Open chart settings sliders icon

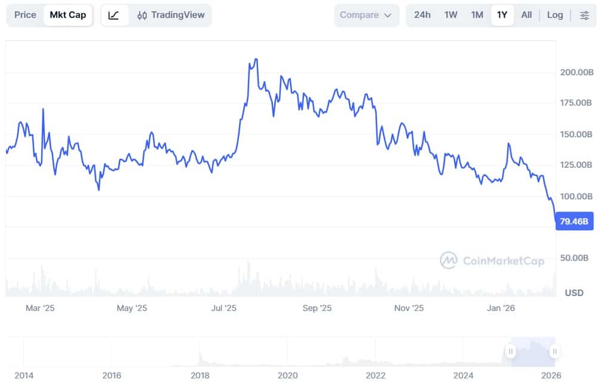pyautogui.click(x=584, y=15)
